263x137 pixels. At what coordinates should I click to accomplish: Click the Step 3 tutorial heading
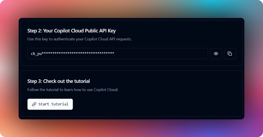click(59, 81)
